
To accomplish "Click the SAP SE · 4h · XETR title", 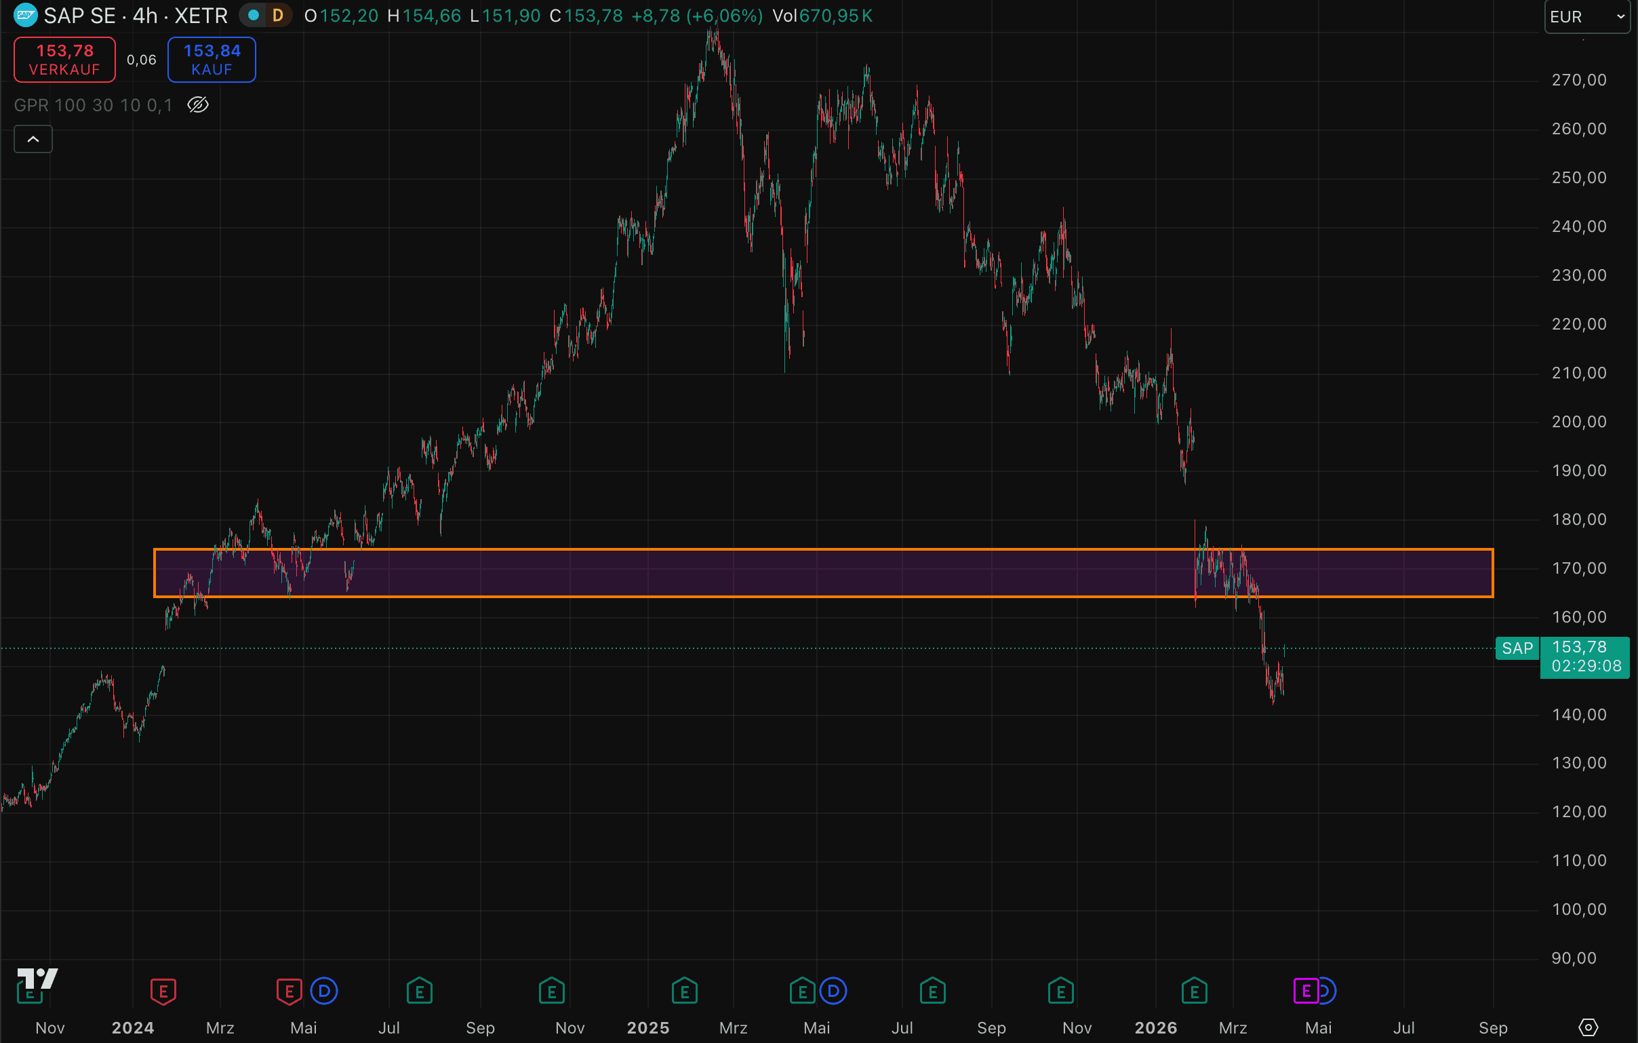I will point(136,15).
